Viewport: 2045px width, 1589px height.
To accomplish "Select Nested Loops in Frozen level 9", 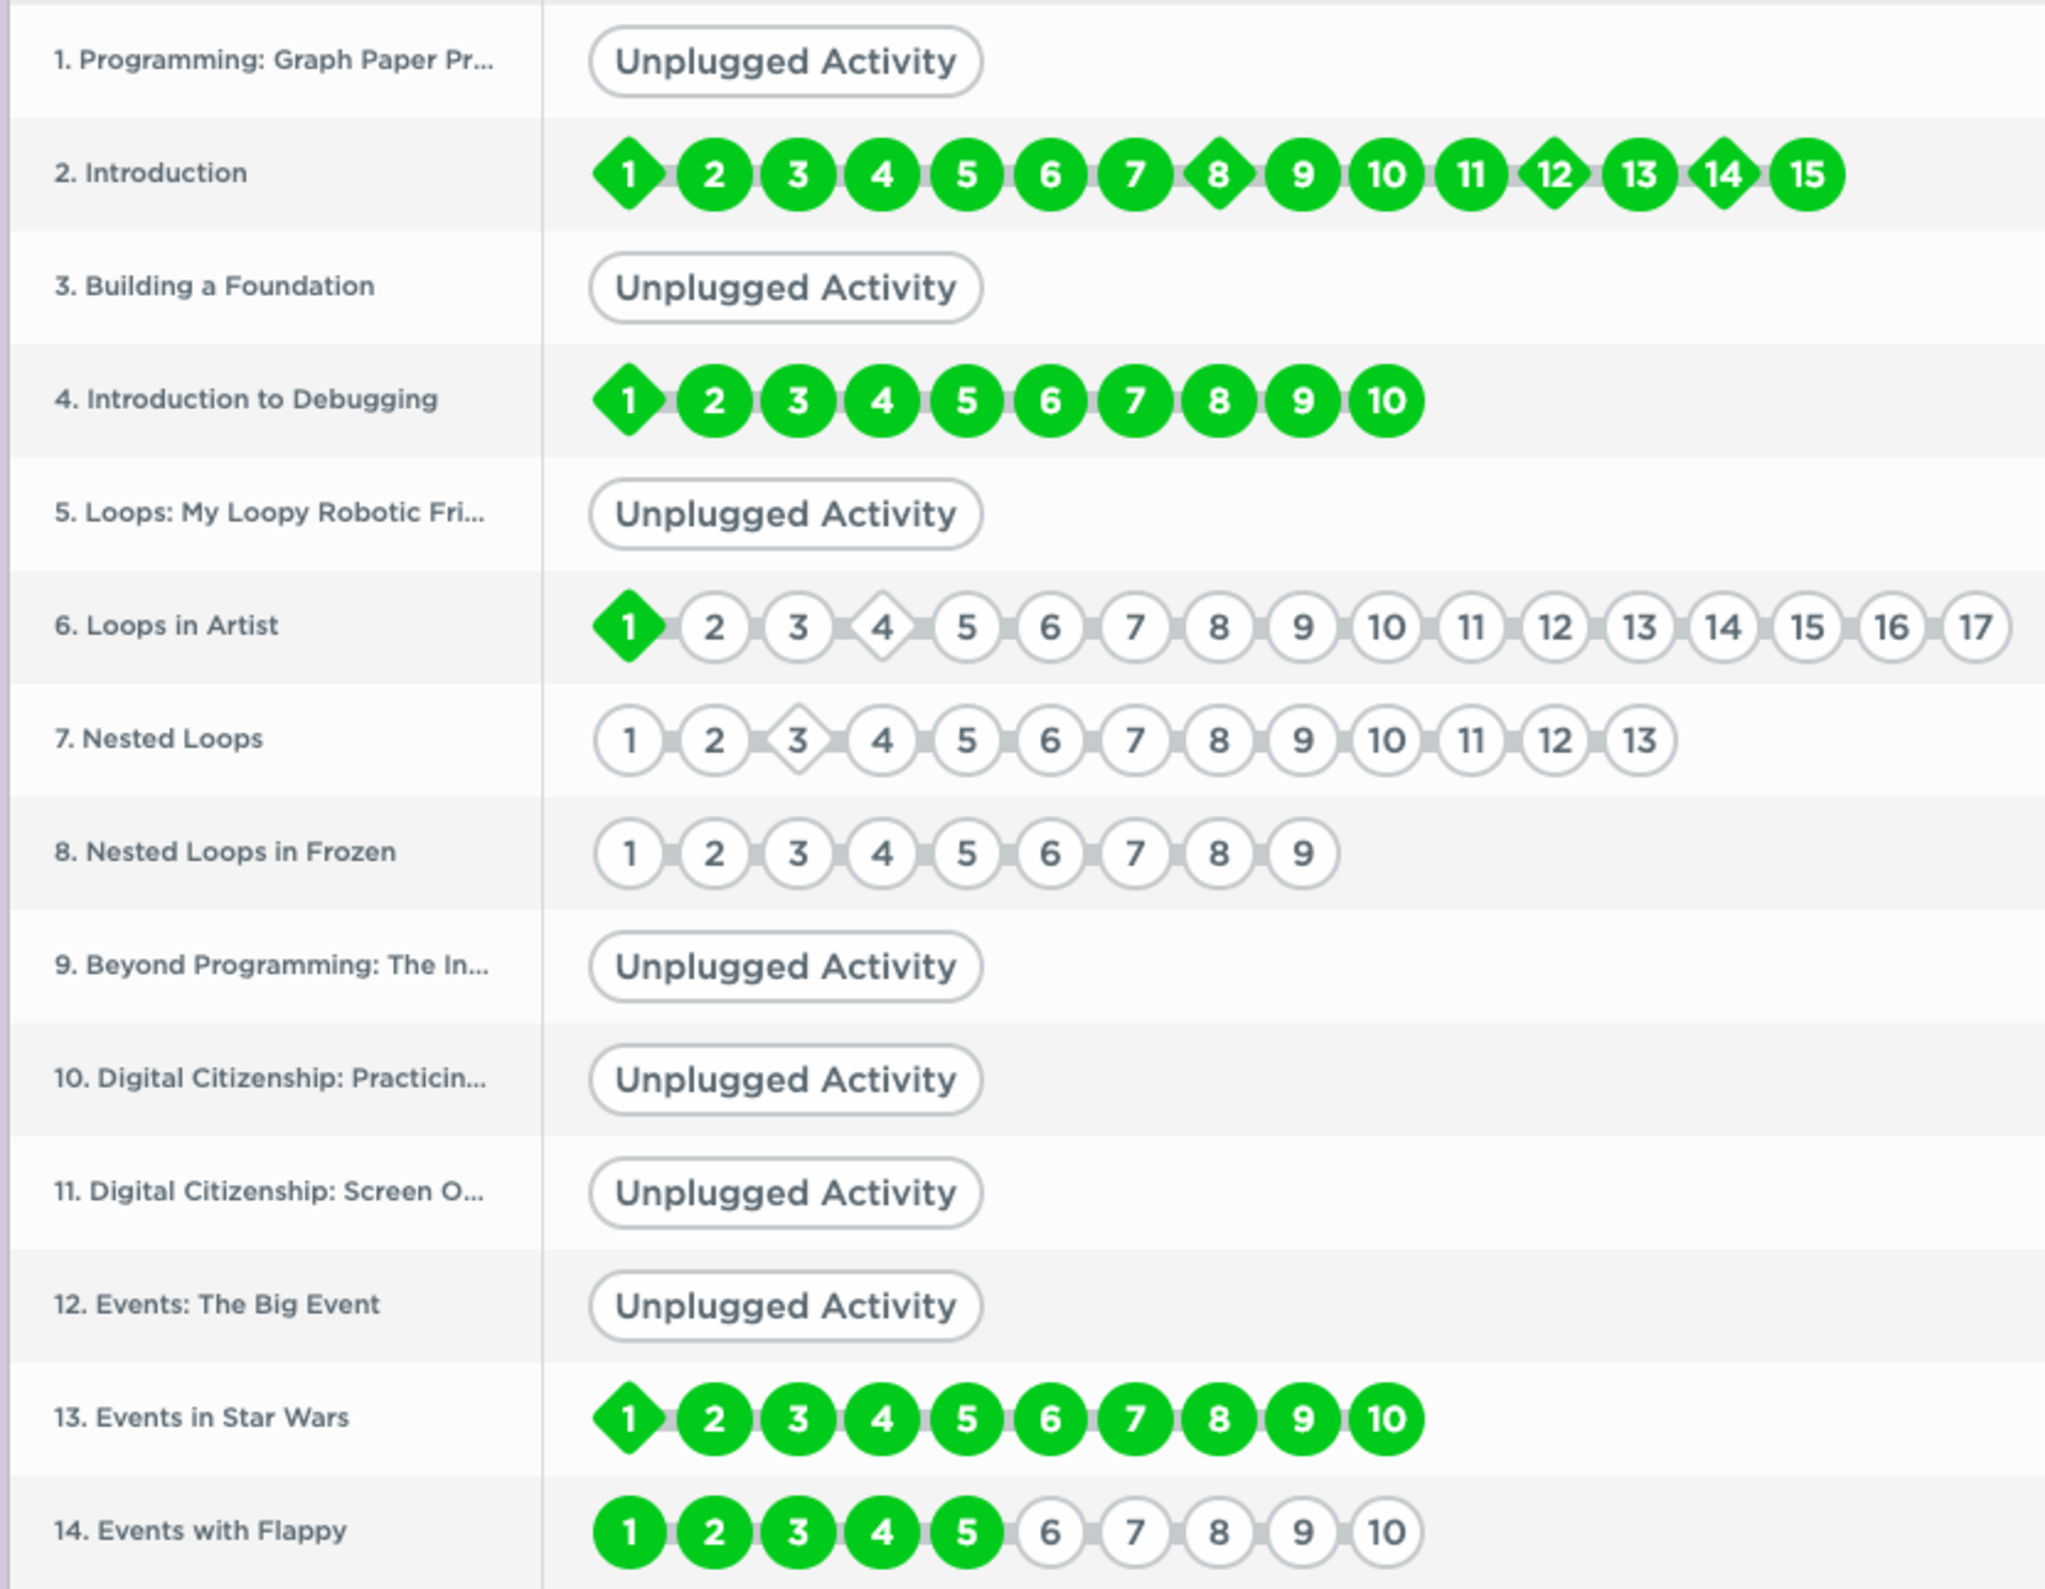I will coord(1302,853).
